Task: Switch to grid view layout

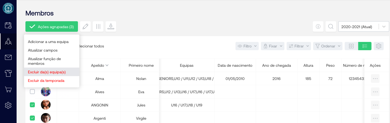Action: pos(351,46)
